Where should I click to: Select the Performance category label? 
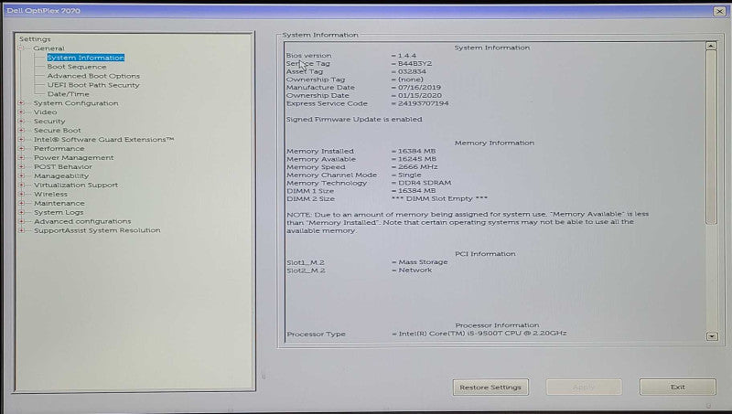pos(59,148)
